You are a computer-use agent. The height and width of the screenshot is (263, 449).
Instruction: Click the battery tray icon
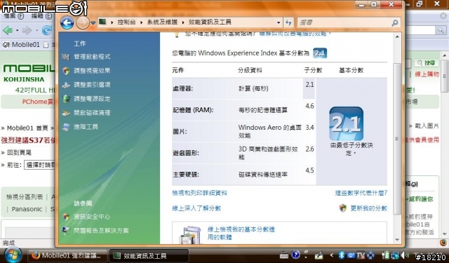tap(385, 255)
